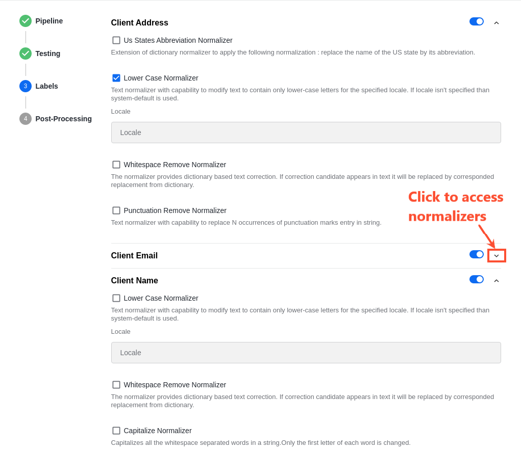Viewport: 521px width, 451px height.
Task: Click the Labels step number 3 icon
Action: click(26, 86)
